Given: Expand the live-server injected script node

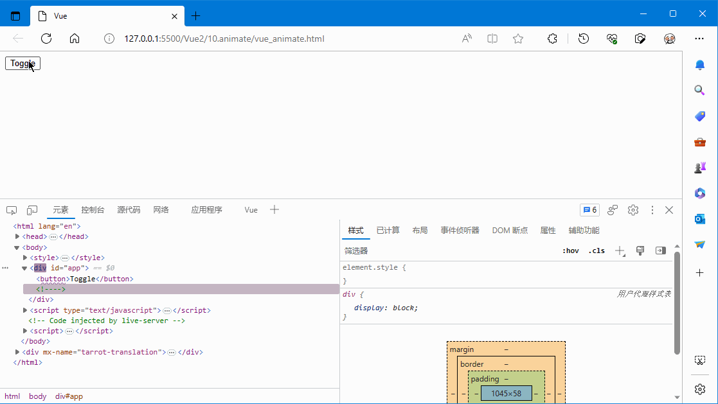Looking at the screenshot, I should click(x=25, y=331).
